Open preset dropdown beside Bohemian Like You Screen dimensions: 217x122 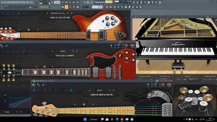point(72,13)
